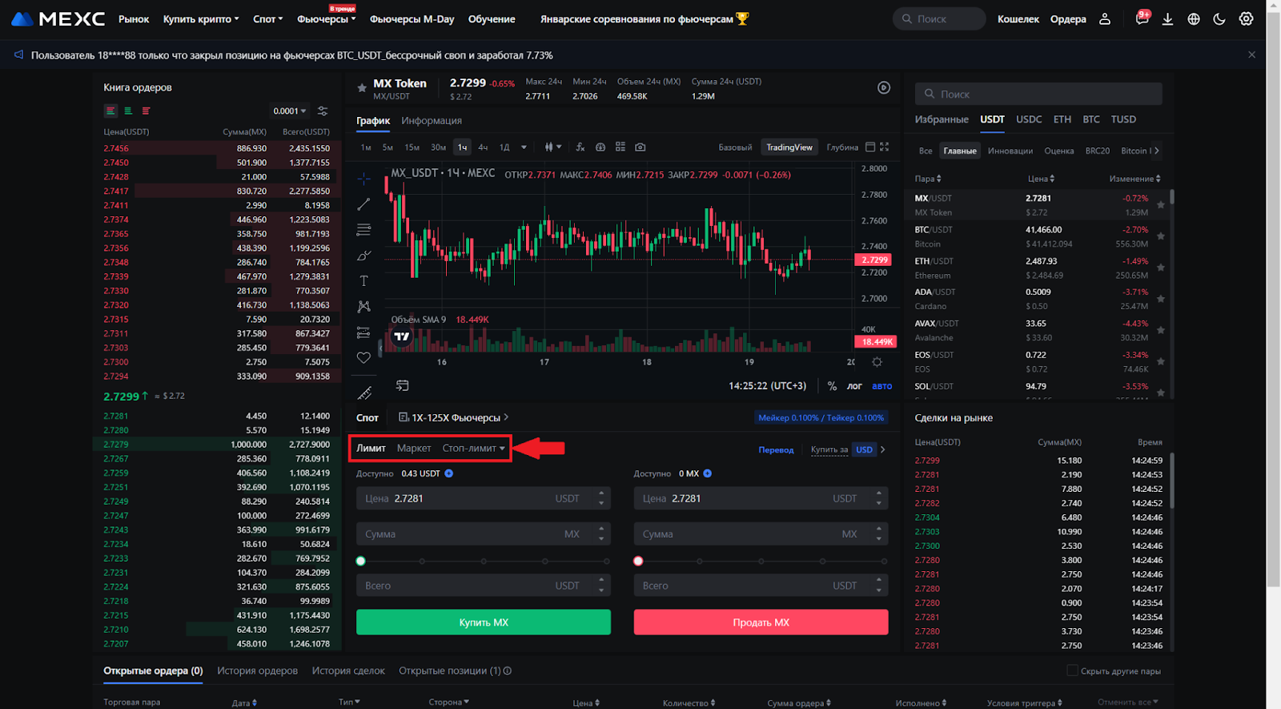The width and height of the screenshot is (1281, 709).
Task: Check the hide other pairs checkbox
Action: [x=1072, y=671]
